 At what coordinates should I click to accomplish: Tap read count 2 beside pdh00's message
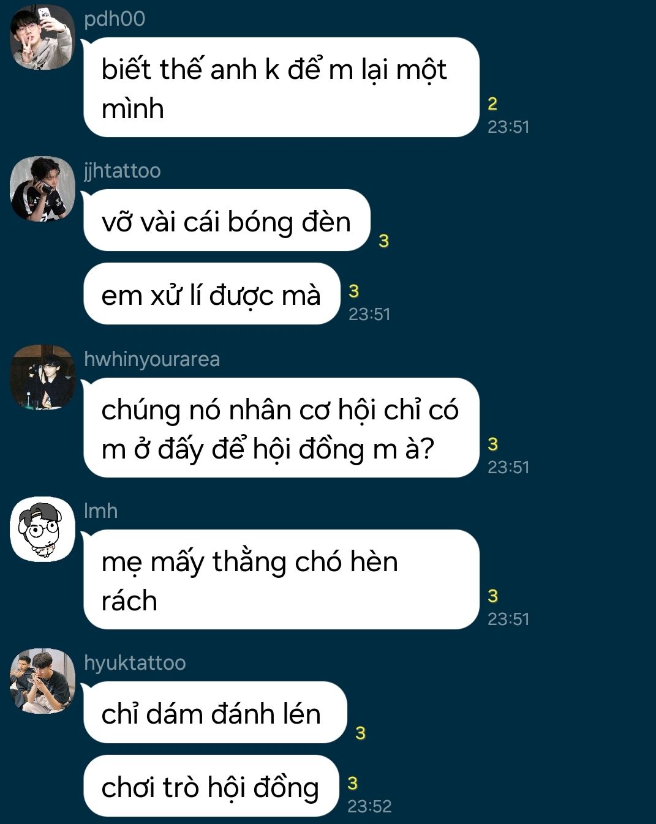click(x=492, y=104)
